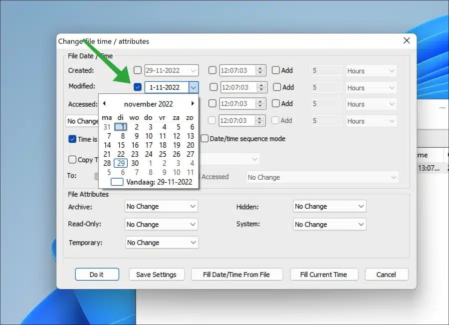Check Add in the Modified row
The image size is (449, 325).
click(x=276, y=87)
